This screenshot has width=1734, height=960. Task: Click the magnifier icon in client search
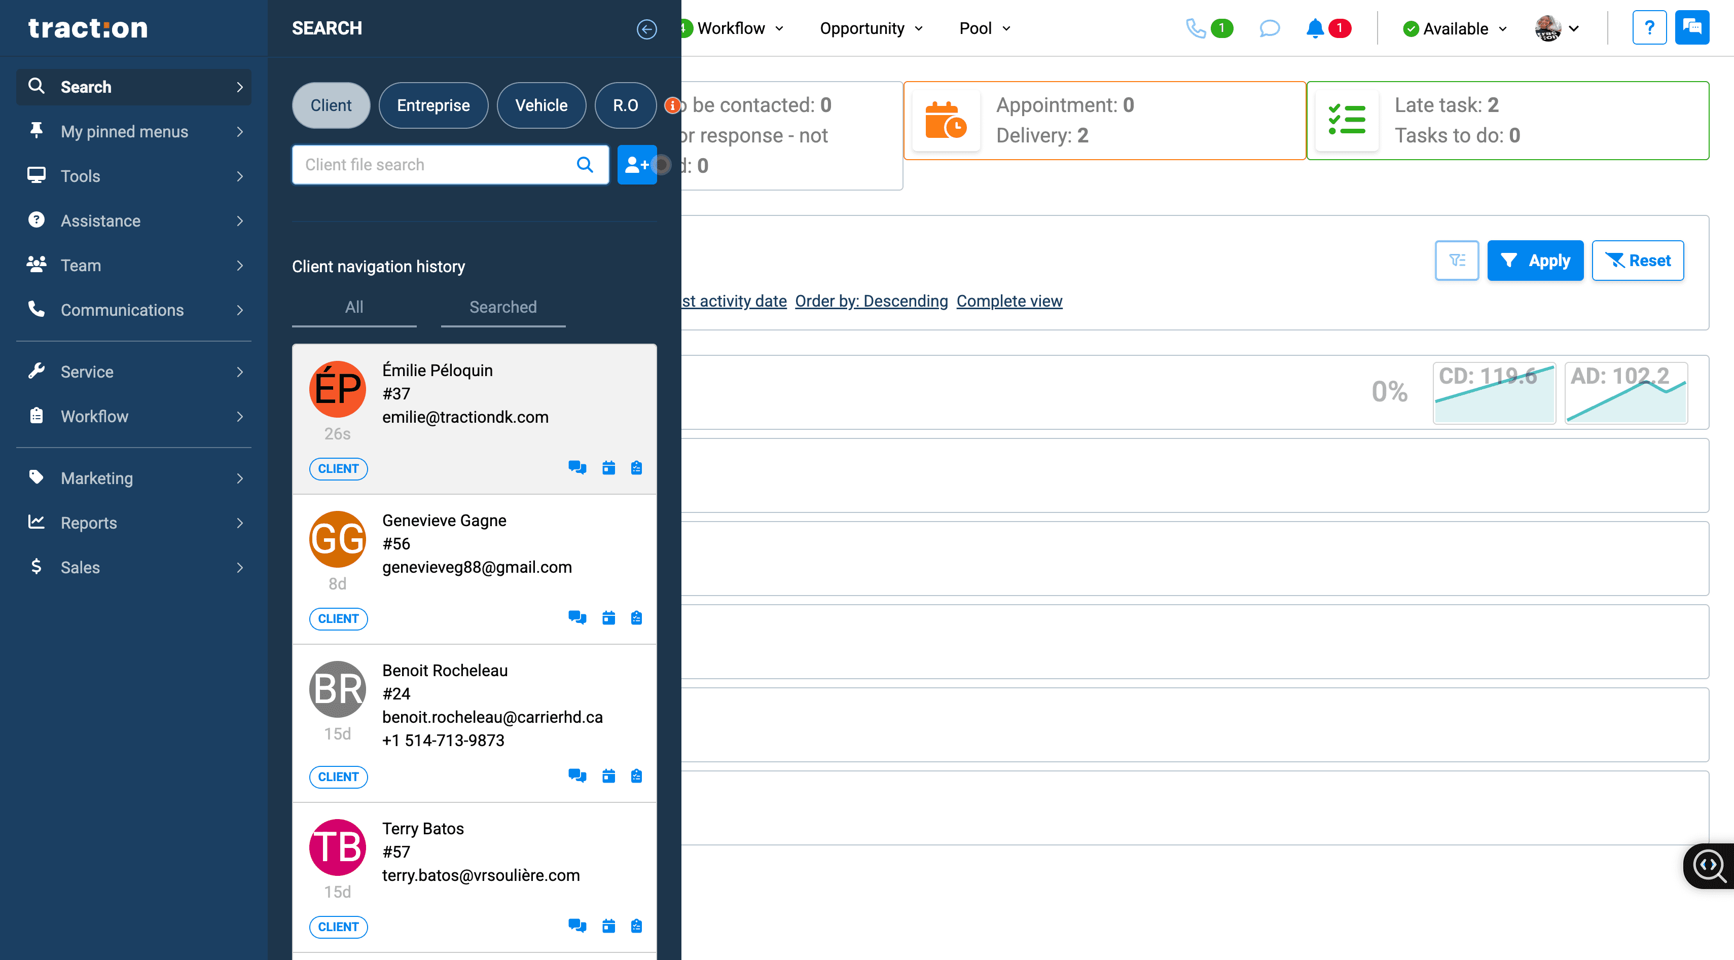pyautogui.click(x=585, y=165)
